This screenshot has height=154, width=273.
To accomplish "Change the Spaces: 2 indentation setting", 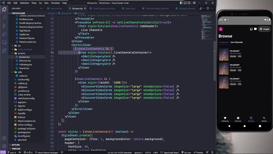I will (x=138, y=152).
